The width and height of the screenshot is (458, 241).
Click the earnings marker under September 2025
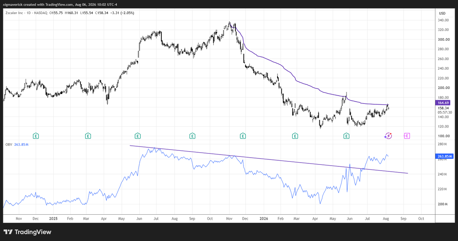(x=192, y=136)
